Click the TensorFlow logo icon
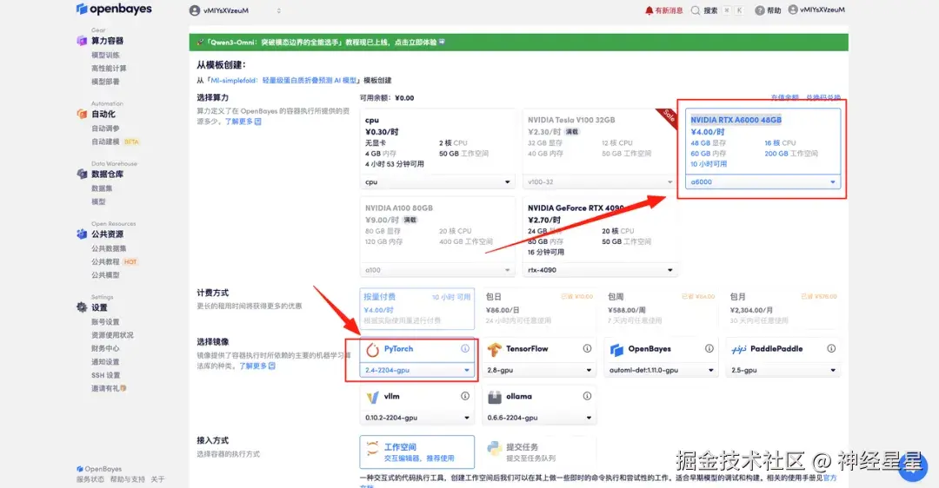Image resolution: width=939 pixels, height=488 pixels. (494, 349)
